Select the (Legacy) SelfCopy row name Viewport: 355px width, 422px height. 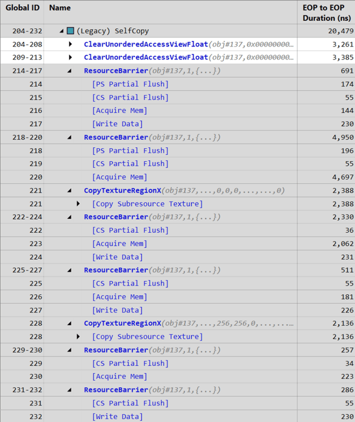[113, 31]
